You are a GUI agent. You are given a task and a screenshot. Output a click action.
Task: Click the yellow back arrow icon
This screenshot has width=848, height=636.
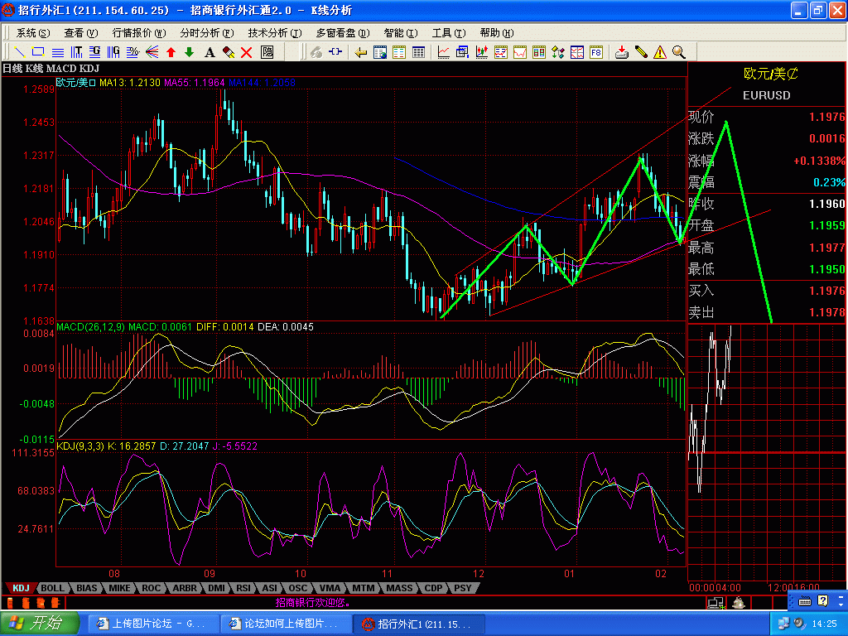pos(361,52)
